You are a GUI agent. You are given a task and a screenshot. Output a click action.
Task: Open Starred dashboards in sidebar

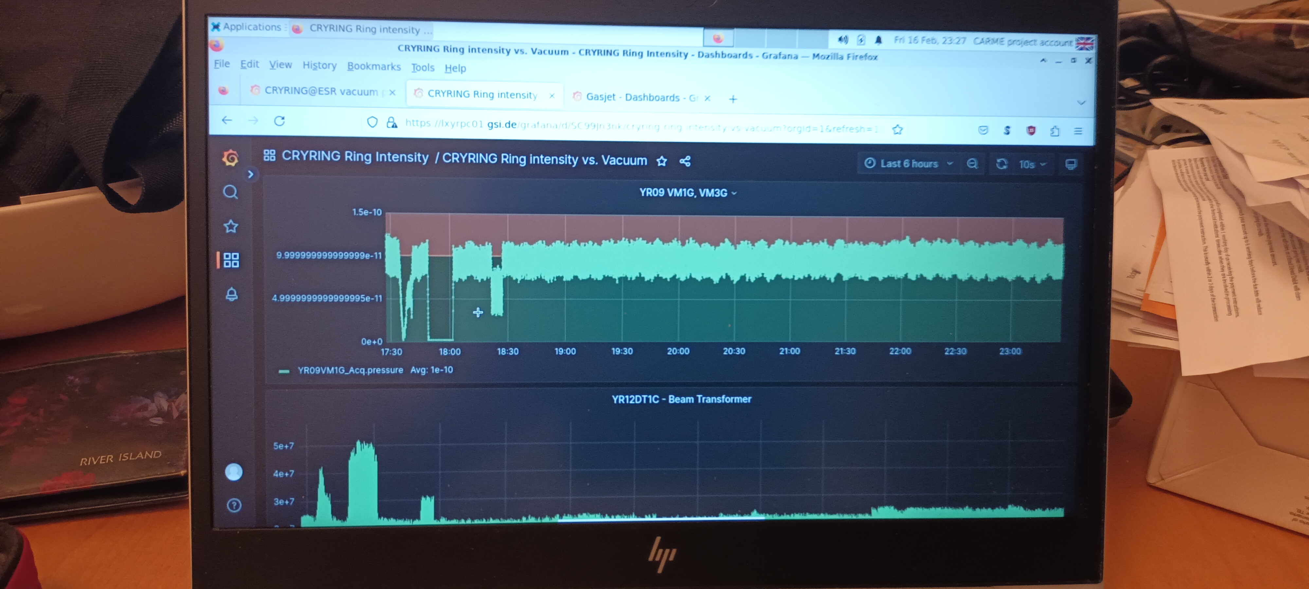(231, 226)
